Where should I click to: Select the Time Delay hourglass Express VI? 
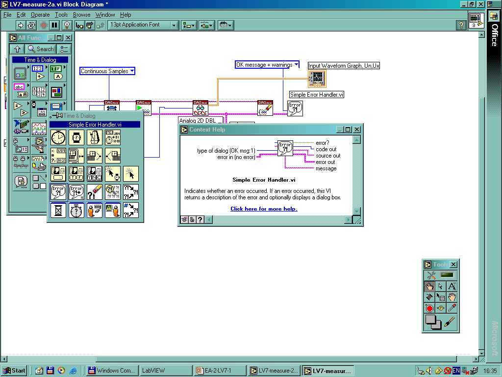(x=58, y=210)
